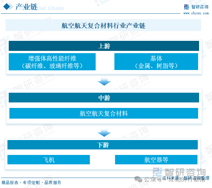Click the 智研咨询 logo icon at top right
This screenshot has width=212, height=188.
[186, 7]
